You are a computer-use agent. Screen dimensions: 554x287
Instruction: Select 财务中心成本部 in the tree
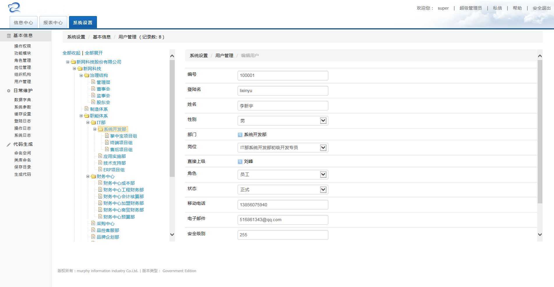[119, 183]
